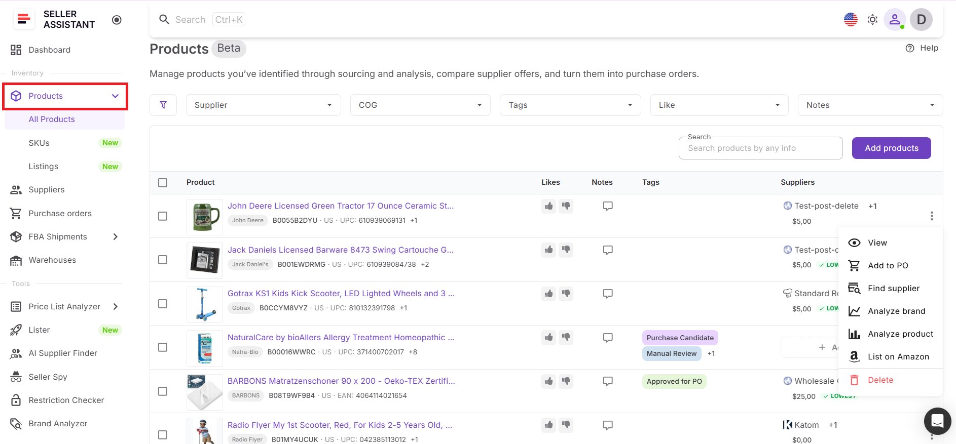Select Analyze product from the context menu
Viewport: 956px width, 444px height.
(891, 334)
